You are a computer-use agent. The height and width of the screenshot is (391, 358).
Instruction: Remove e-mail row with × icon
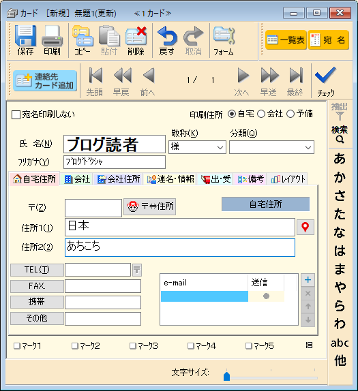308,293
